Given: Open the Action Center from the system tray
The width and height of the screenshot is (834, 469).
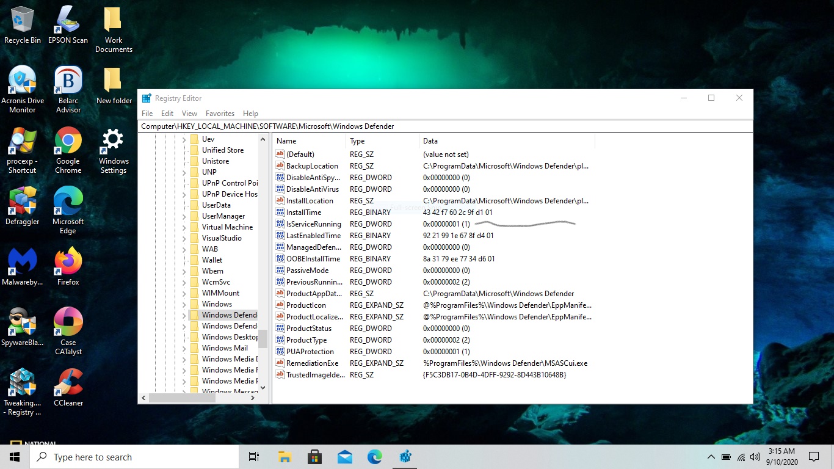Looking at the screenshot, I should pos(813,456).
